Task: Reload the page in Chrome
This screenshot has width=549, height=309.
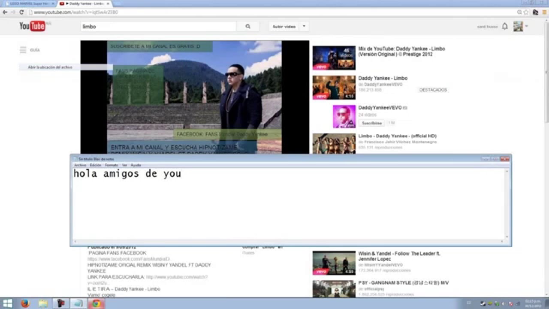Action: (21, 12)
